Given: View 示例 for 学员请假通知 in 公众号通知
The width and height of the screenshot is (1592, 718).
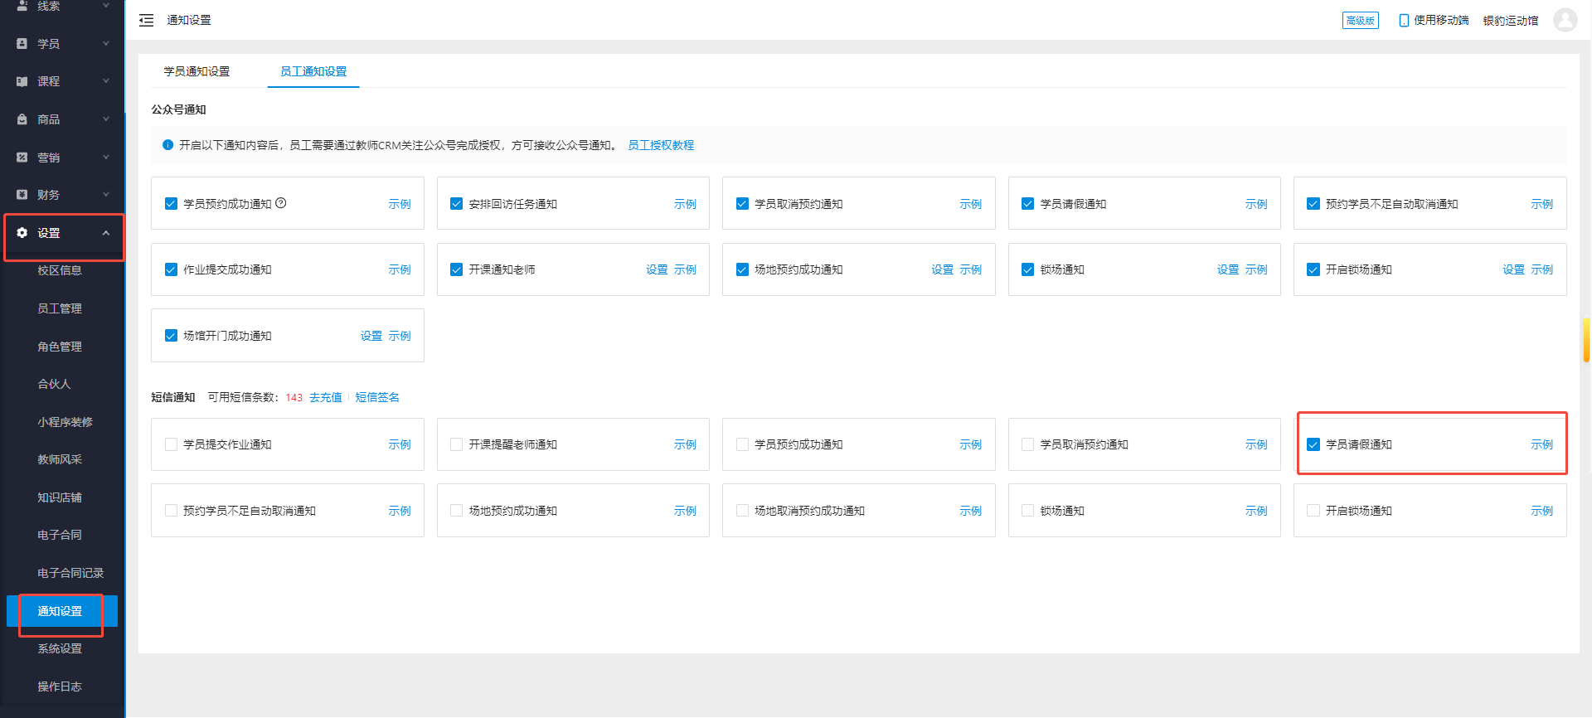Looking at the screenshot, I should point(1256,204).
